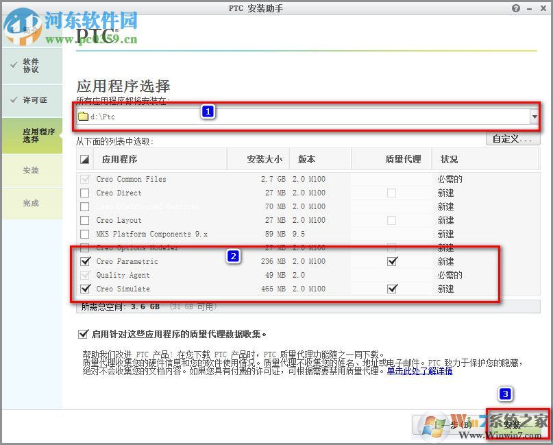Click the select-all icon in the table header
Viewport: 553px width, 445px height.
(84, 158)
